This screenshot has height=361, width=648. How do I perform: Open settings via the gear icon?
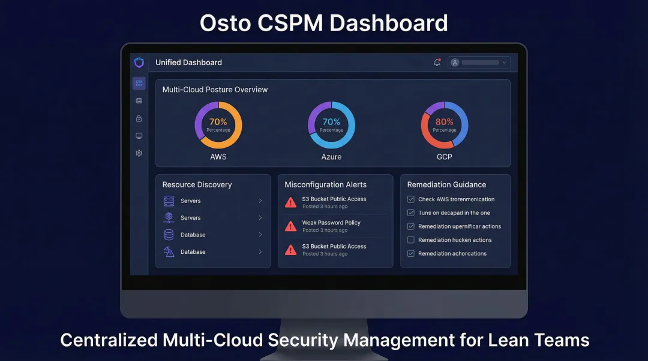[x=139, y=153]
